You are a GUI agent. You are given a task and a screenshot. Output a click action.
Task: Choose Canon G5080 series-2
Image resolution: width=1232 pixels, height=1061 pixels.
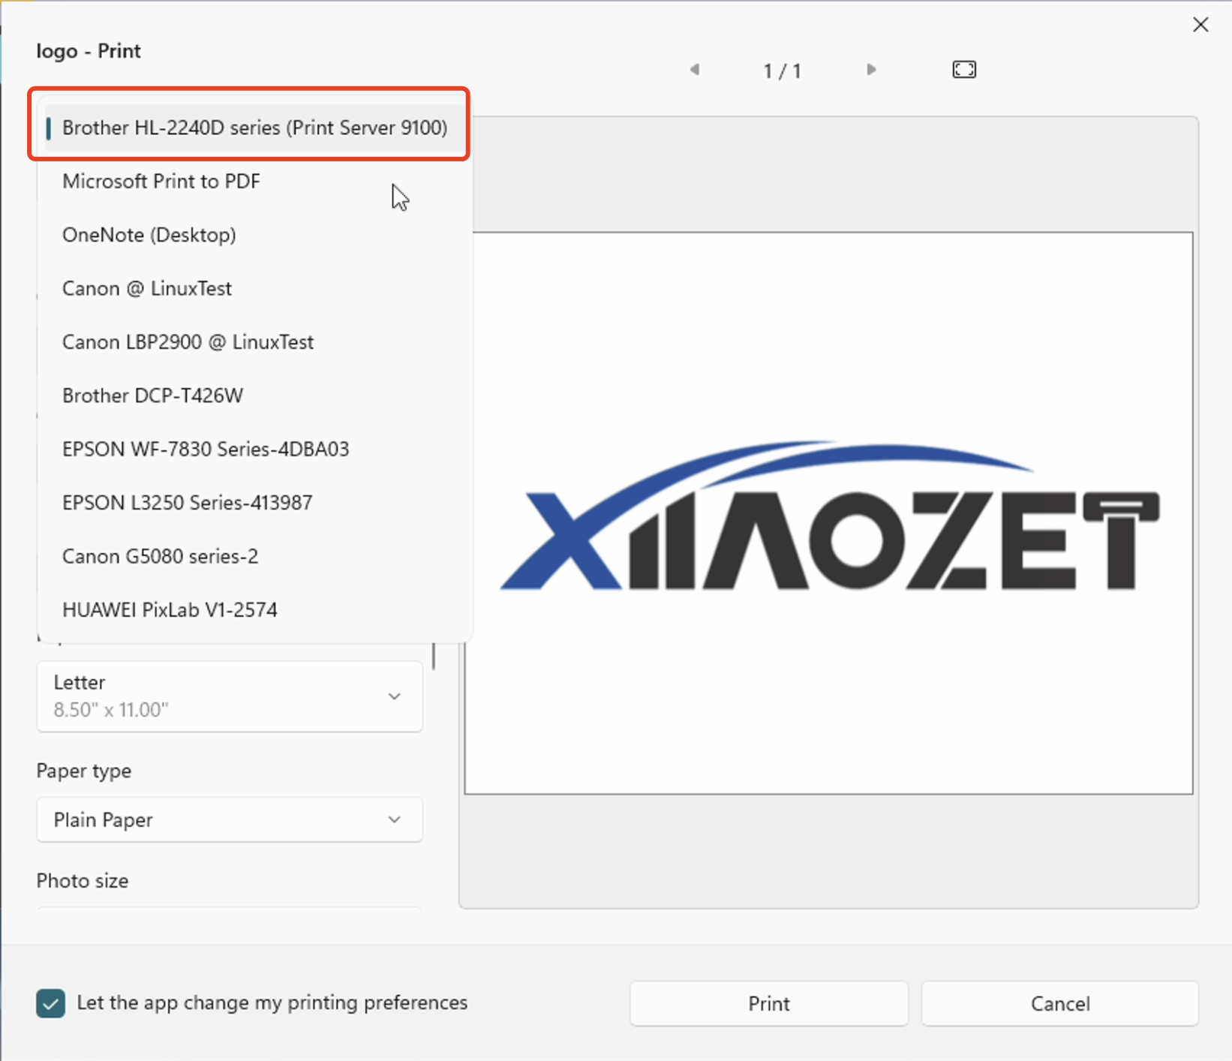coord(160,556)
